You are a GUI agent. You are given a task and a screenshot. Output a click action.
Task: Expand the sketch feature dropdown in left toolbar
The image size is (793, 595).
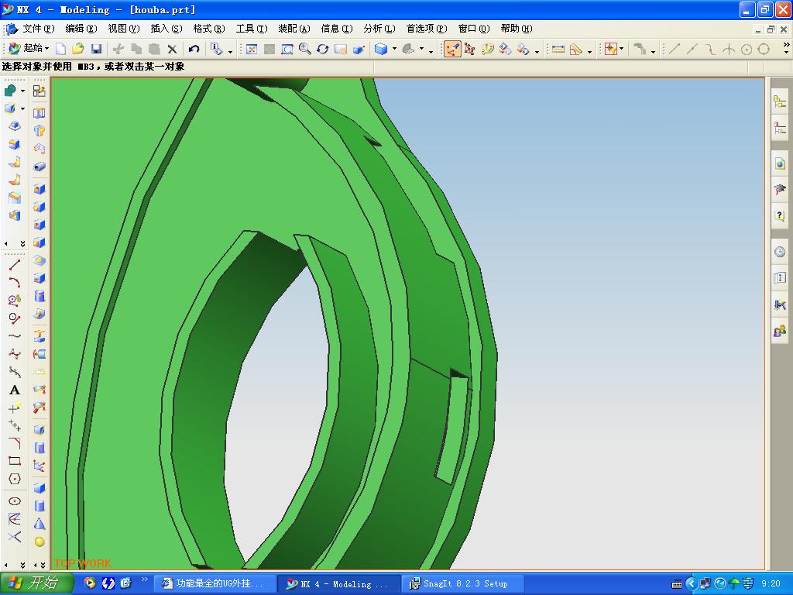pos(22,91)
